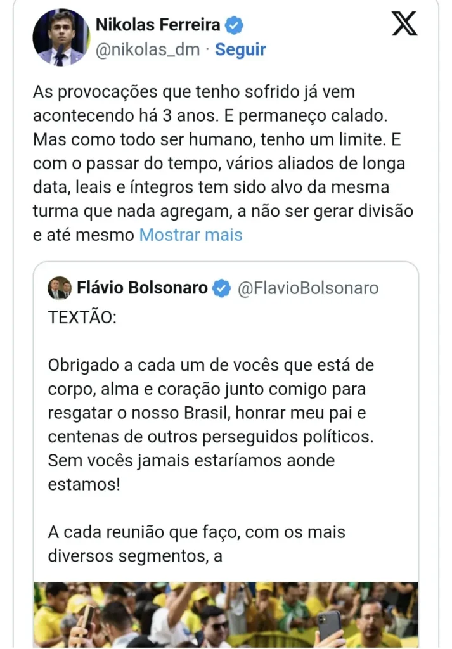The width and height of the screenshot is (452, 649).
Task: Open Flávio Bolsonaro's small avatar
Action: point(60,288)
